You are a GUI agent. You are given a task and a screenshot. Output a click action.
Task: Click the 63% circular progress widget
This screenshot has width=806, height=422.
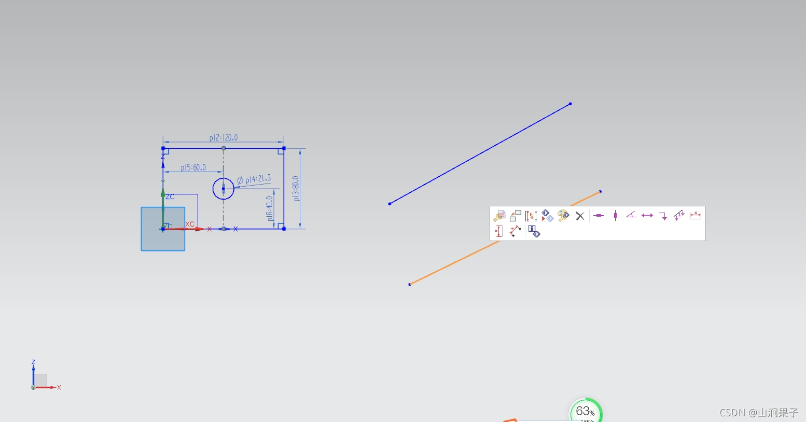586,411
